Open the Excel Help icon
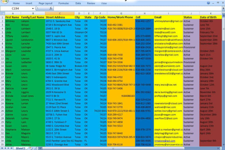Screen dimensions: 225x150 [208, 3]
